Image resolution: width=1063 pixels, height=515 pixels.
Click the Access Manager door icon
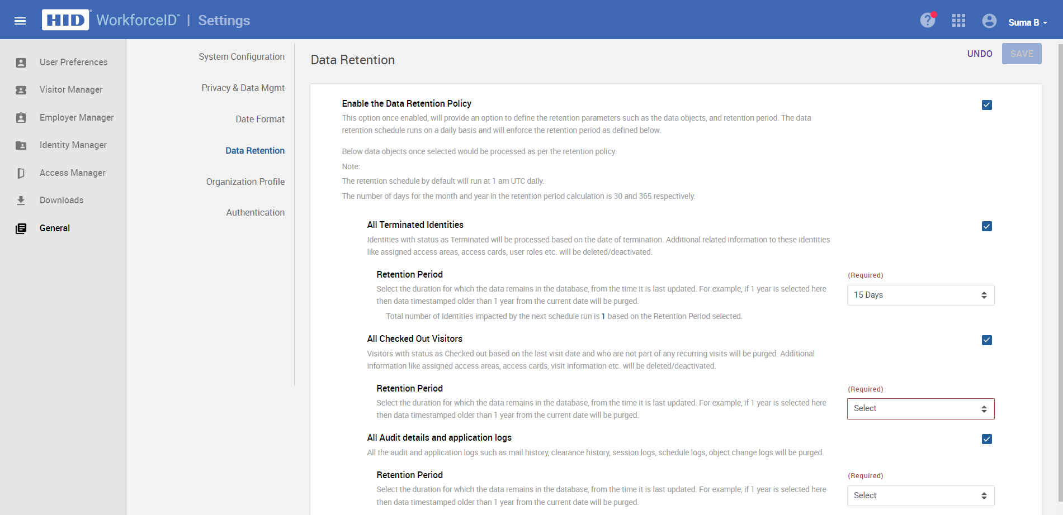(21, 173)
